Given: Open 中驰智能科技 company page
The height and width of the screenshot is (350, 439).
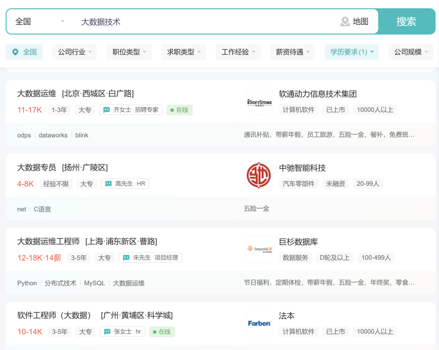Looking at the screenshot, I should tap(302, 168).
